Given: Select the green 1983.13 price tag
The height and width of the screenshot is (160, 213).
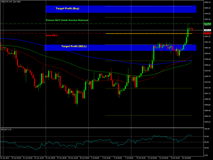Looking at the screenshot, I should pyautogui.click(x=207, y=24).
